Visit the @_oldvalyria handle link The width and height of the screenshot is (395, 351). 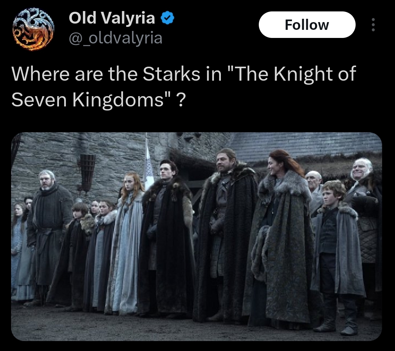(x=115, y=38)
